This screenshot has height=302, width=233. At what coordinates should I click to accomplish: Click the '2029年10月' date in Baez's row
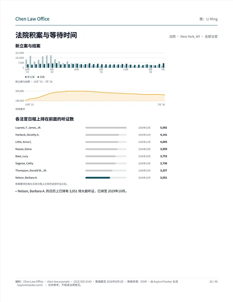(144, 156)
